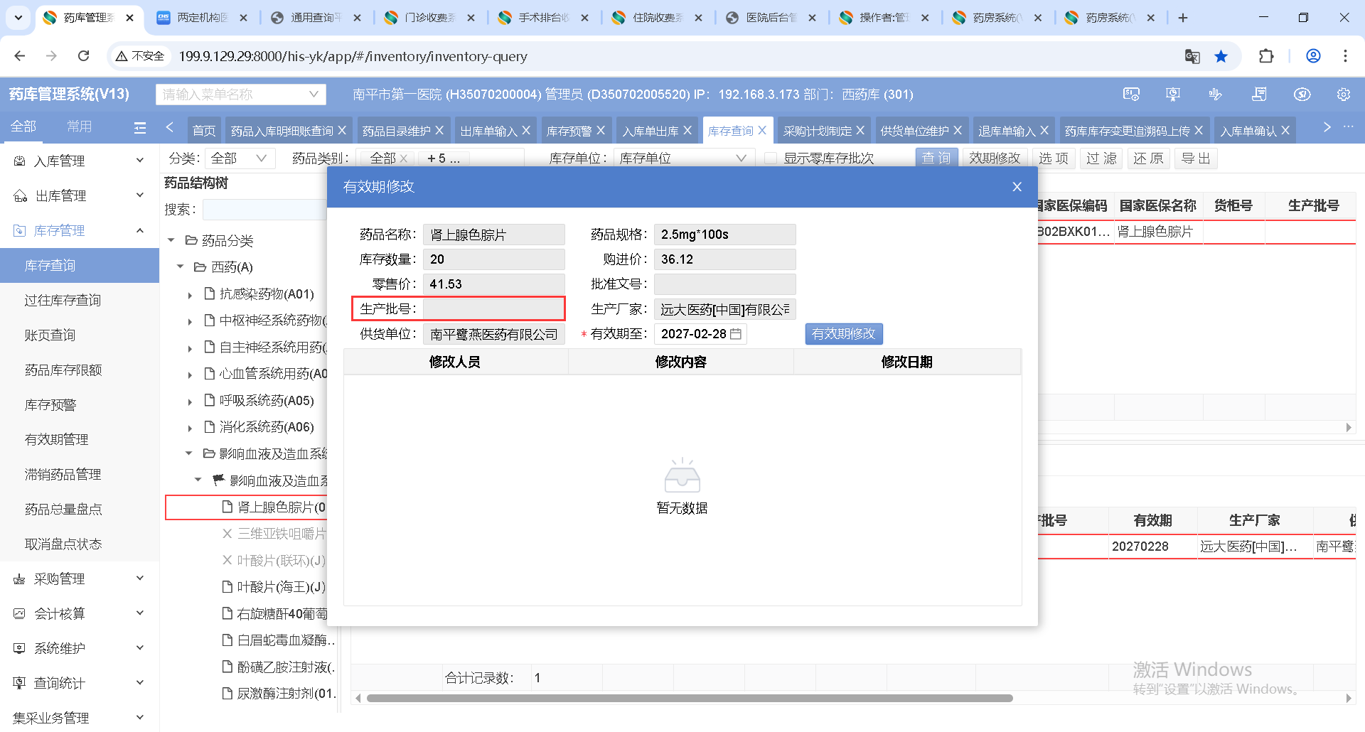Select the 常用 sidebar tab
Screen dimensions: 1365x732
point(80,127)
